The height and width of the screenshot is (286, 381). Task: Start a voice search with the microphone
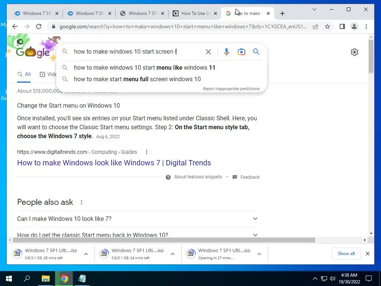click(x=227, y=51)
